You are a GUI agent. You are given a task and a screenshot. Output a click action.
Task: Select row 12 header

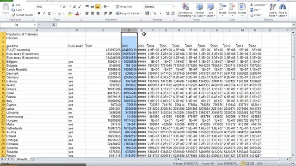3,77
